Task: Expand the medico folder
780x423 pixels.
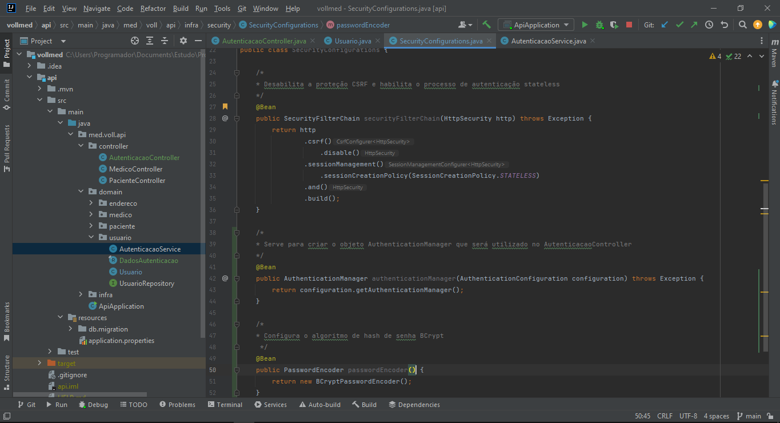Action: click(x=91, y=215)
